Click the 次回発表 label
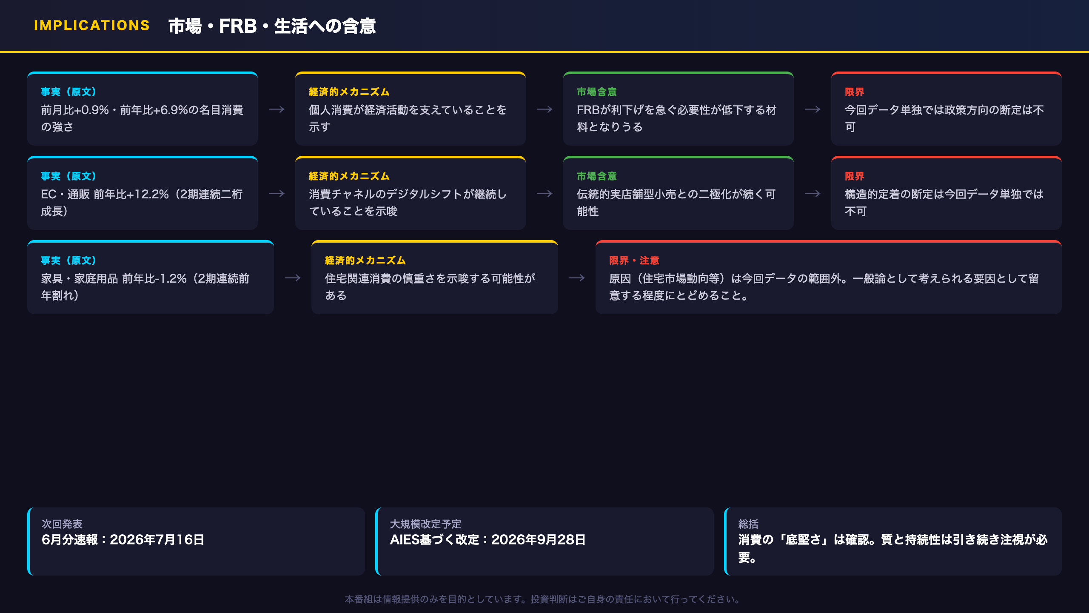The image size is (1089, 613). click(x=62, y=524)
